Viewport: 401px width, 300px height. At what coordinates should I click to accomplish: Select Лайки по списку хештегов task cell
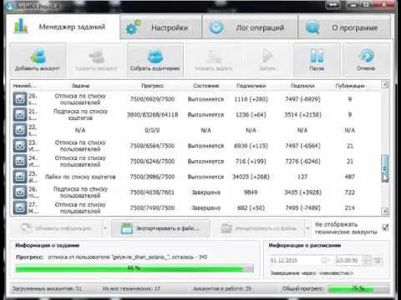tap(80, 177)
